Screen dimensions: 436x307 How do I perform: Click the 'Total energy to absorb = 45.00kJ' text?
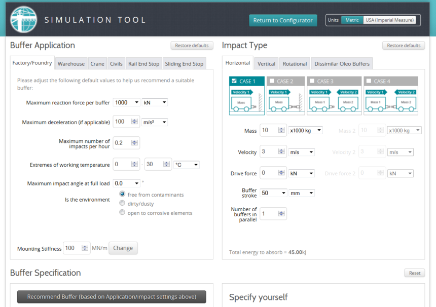tap(268, 252)
